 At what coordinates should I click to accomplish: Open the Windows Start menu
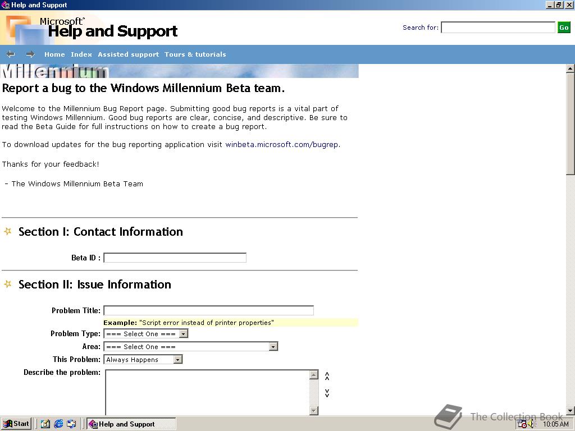point(16,424)
